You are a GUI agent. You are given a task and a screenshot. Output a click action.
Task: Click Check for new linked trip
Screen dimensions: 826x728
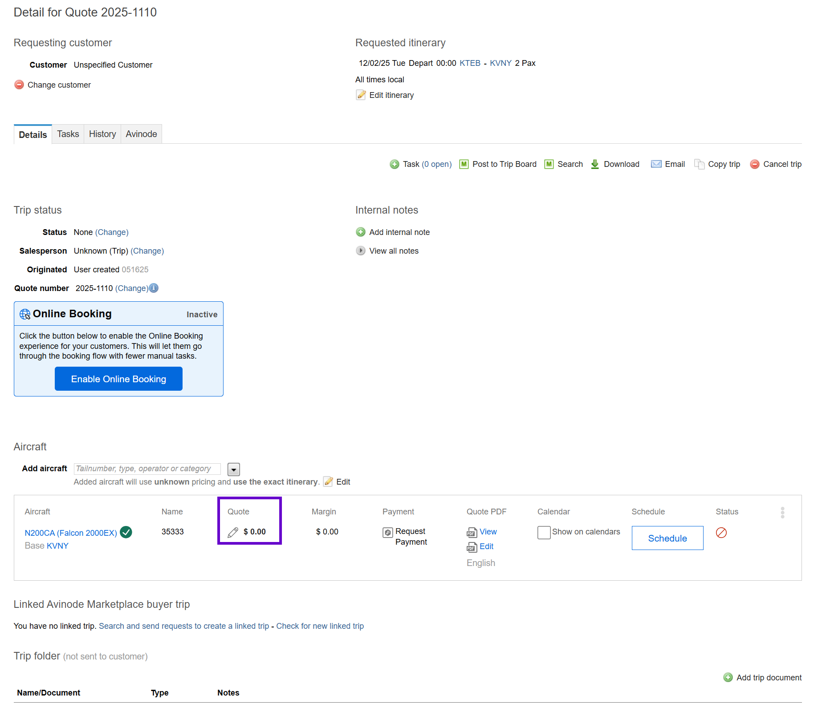pyautogui.click(x=320, y=626)
